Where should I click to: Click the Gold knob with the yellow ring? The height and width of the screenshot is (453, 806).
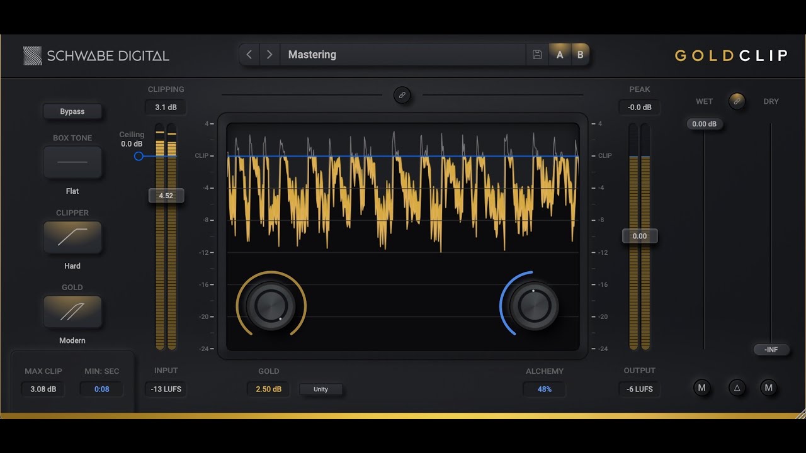click(x=271, y=306)
